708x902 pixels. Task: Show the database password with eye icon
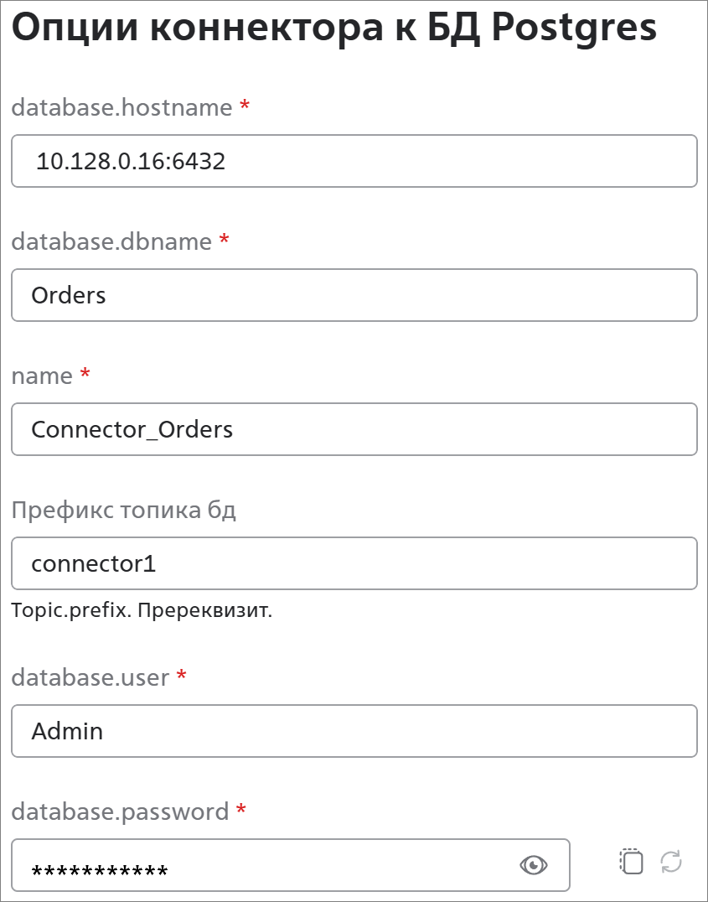(533, 865)
